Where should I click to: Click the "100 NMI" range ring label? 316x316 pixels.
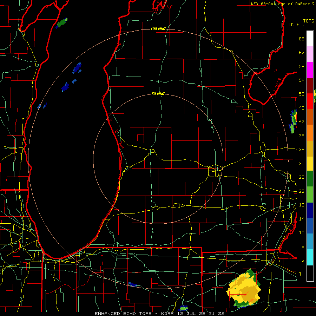pyautogui.click(x=158, y=29)
